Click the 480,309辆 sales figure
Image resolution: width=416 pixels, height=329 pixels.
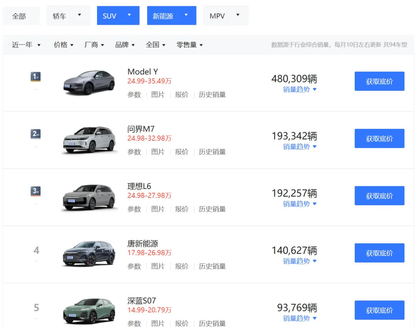pos(294,79)
